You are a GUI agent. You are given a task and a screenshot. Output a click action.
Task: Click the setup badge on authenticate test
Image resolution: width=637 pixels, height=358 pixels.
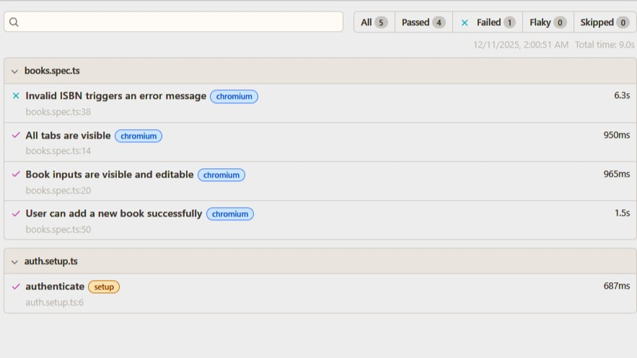click(104, 287)
